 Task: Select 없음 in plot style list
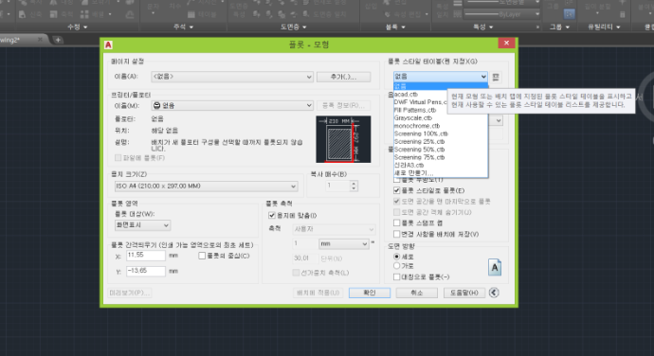pyautogui.click(x=441, y=86)
